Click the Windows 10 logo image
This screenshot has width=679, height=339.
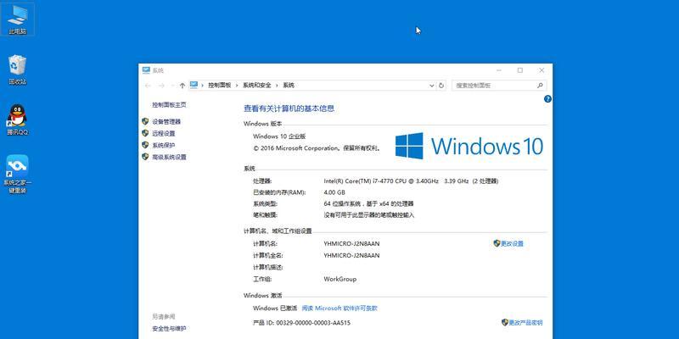click(x=469, y=146)
